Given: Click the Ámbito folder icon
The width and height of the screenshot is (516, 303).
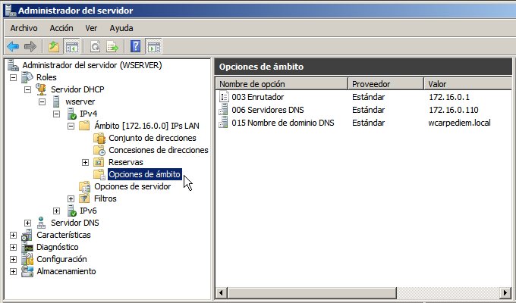Looking at the screenshot, I should 84,126.
